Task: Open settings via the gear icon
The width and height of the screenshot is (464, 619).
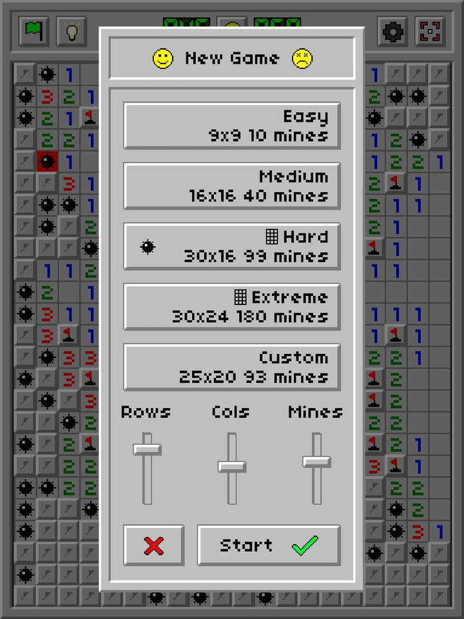Action: pos(392,31)
